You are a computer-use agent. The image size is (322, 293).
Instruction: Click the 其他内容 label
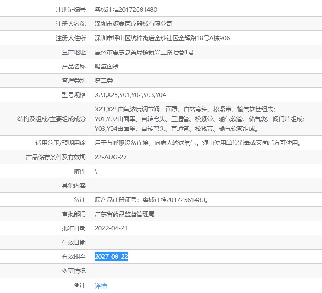click(x=74, y=185)
